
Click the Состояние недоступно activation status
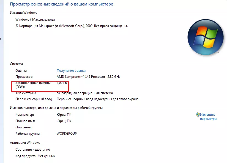click(33, 150)
